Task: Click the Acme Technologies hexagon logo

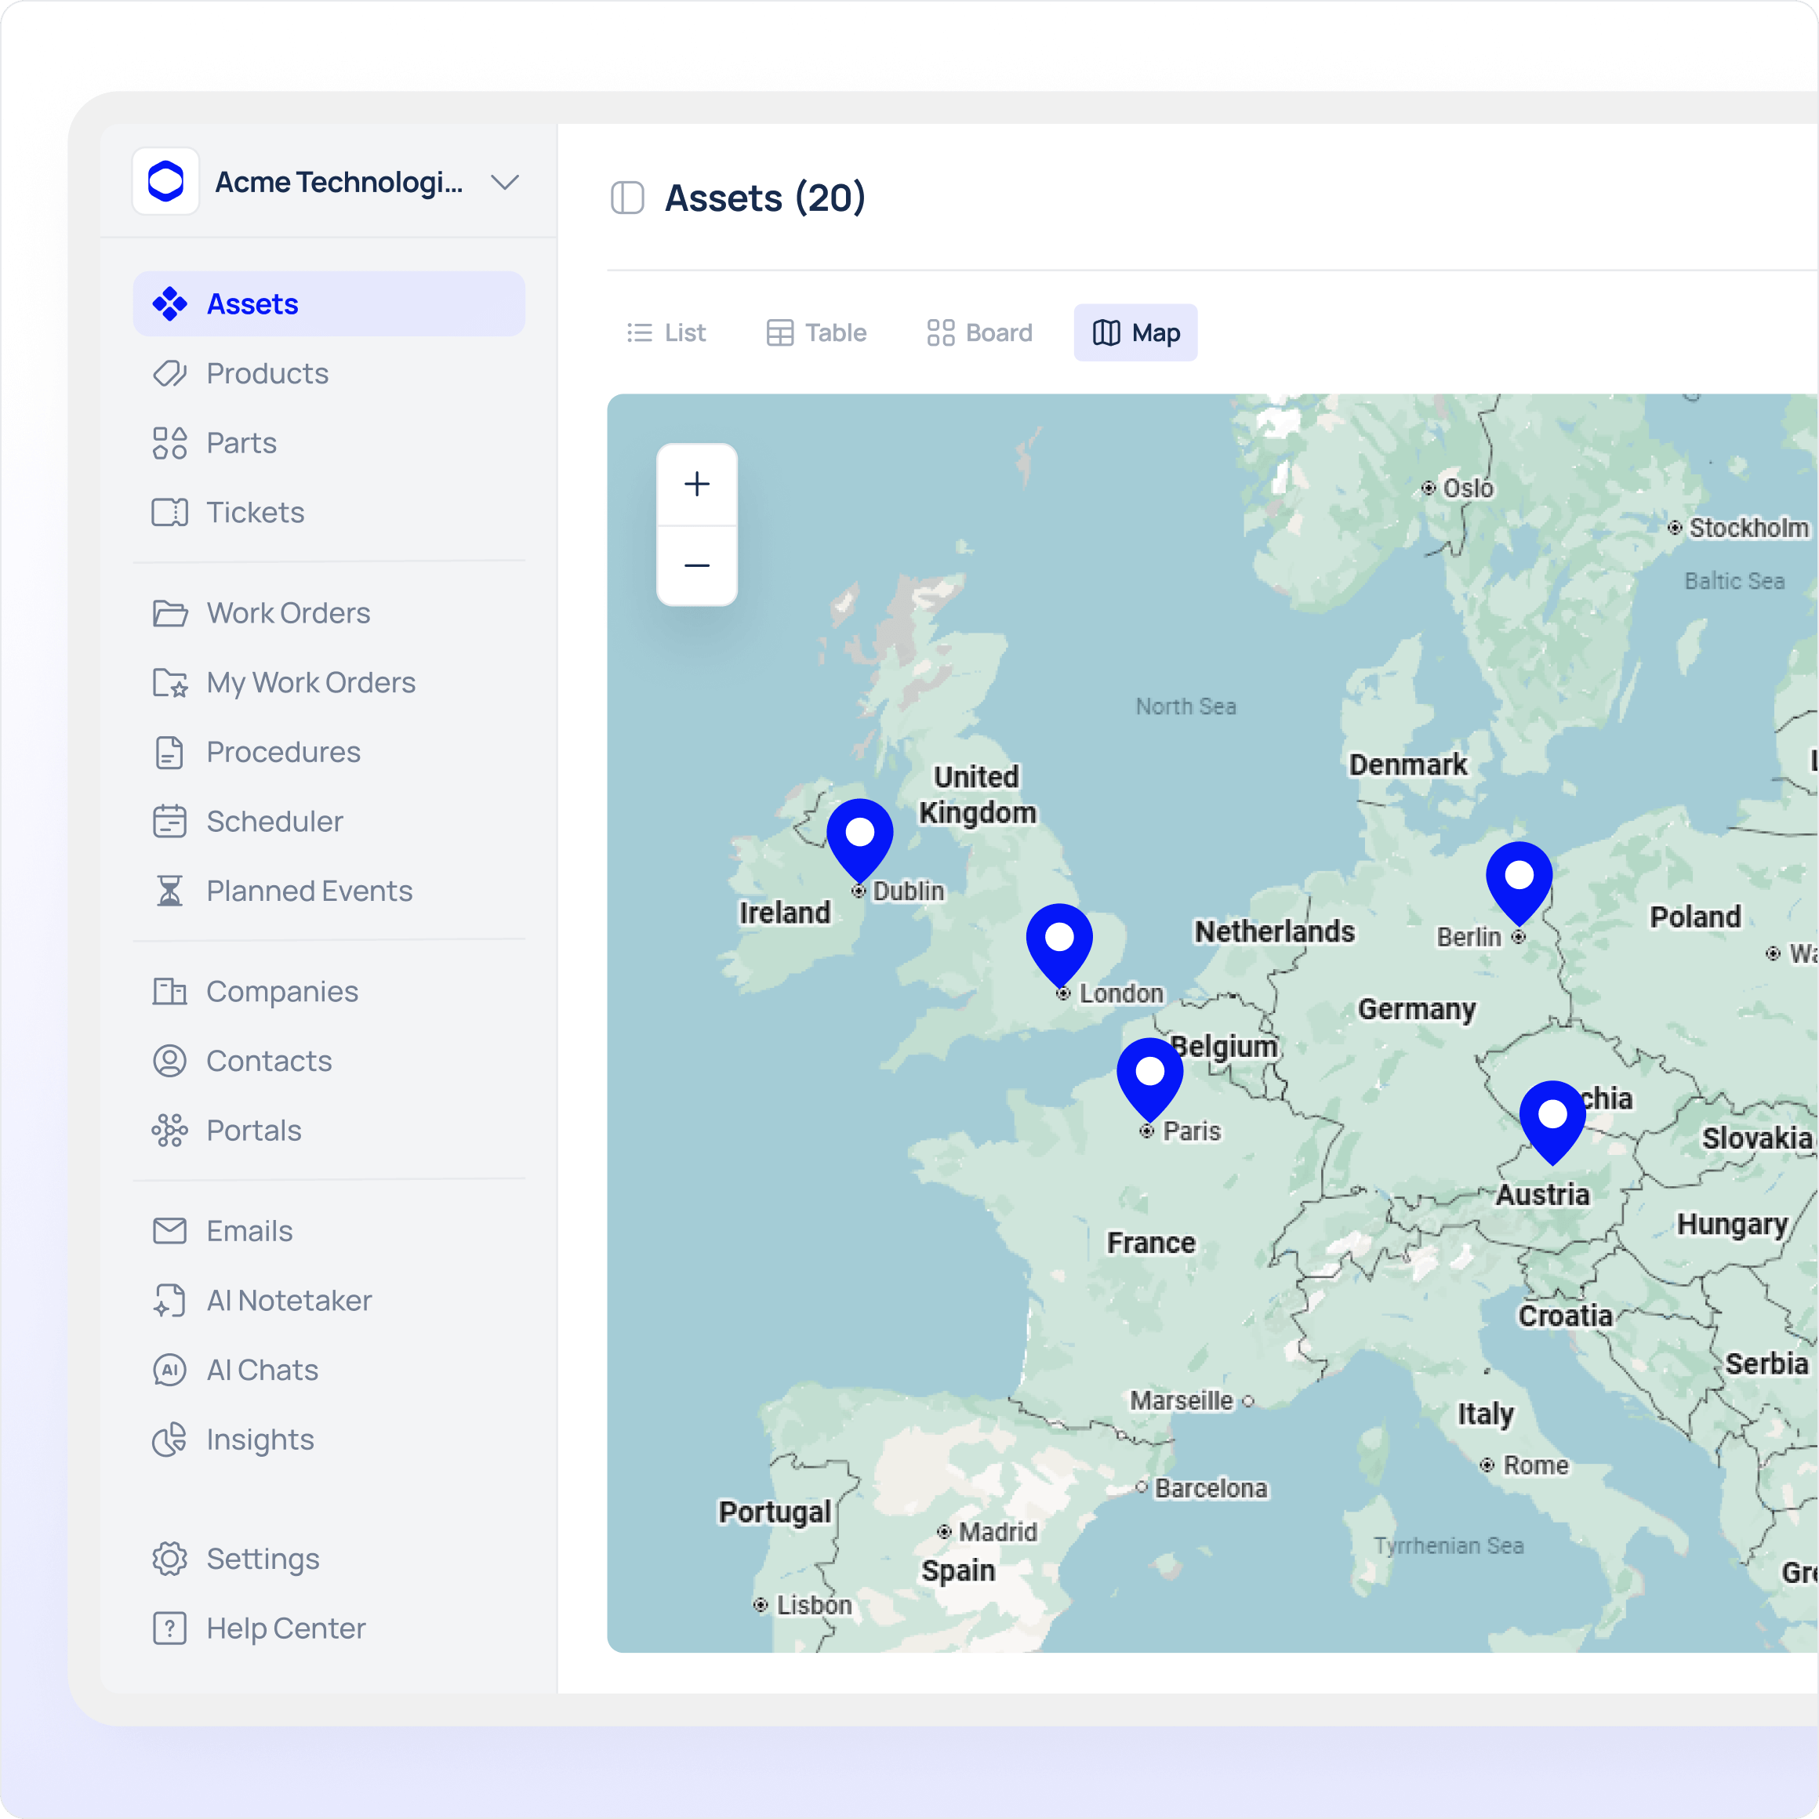Action: (x=165, y=181)
